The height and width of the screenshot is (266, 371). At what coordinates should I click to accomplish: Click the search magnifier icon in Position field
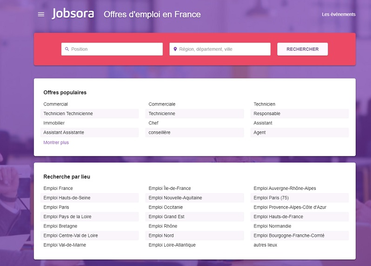coord(67,49)
